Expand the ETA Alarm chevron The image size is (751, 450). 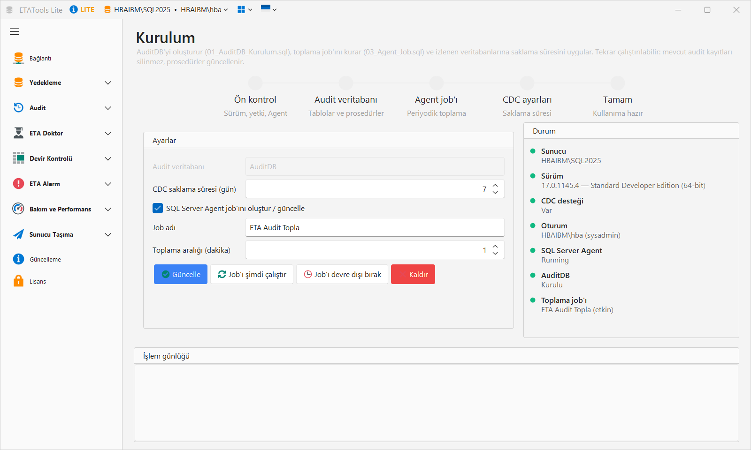point(108,184)
